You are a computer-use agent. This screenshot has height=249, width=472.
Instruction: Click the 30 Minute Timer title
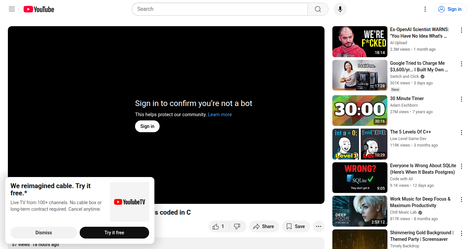(x=407, y=98)
